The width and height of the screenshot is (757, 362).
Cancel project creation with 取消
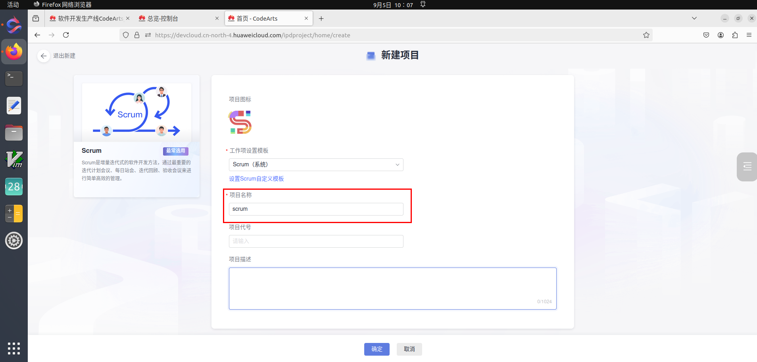[x=409, y=349]
